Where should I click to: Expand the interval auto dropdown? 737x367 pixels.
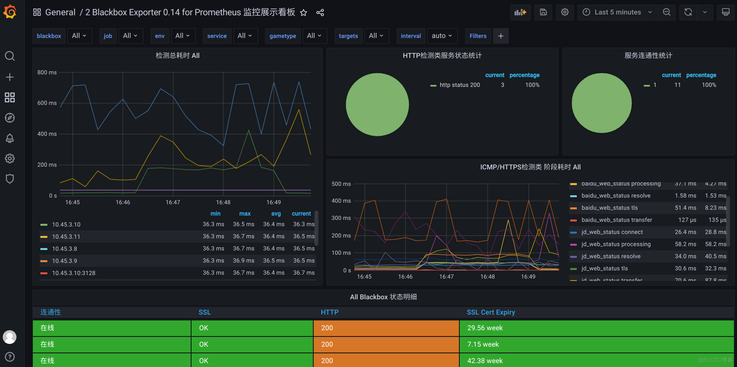[x=442, y=36]
